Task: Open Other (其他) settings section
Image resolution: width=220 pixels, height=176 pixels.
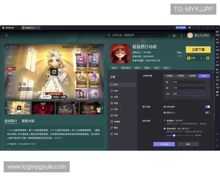Action: pos(122,134)
